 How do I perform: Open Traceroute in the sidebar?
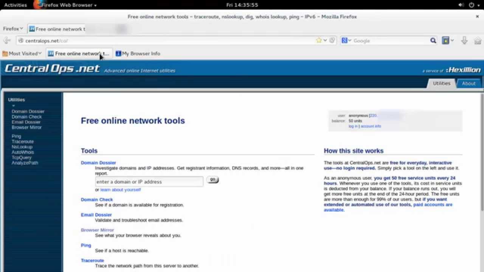coord(23,142)
